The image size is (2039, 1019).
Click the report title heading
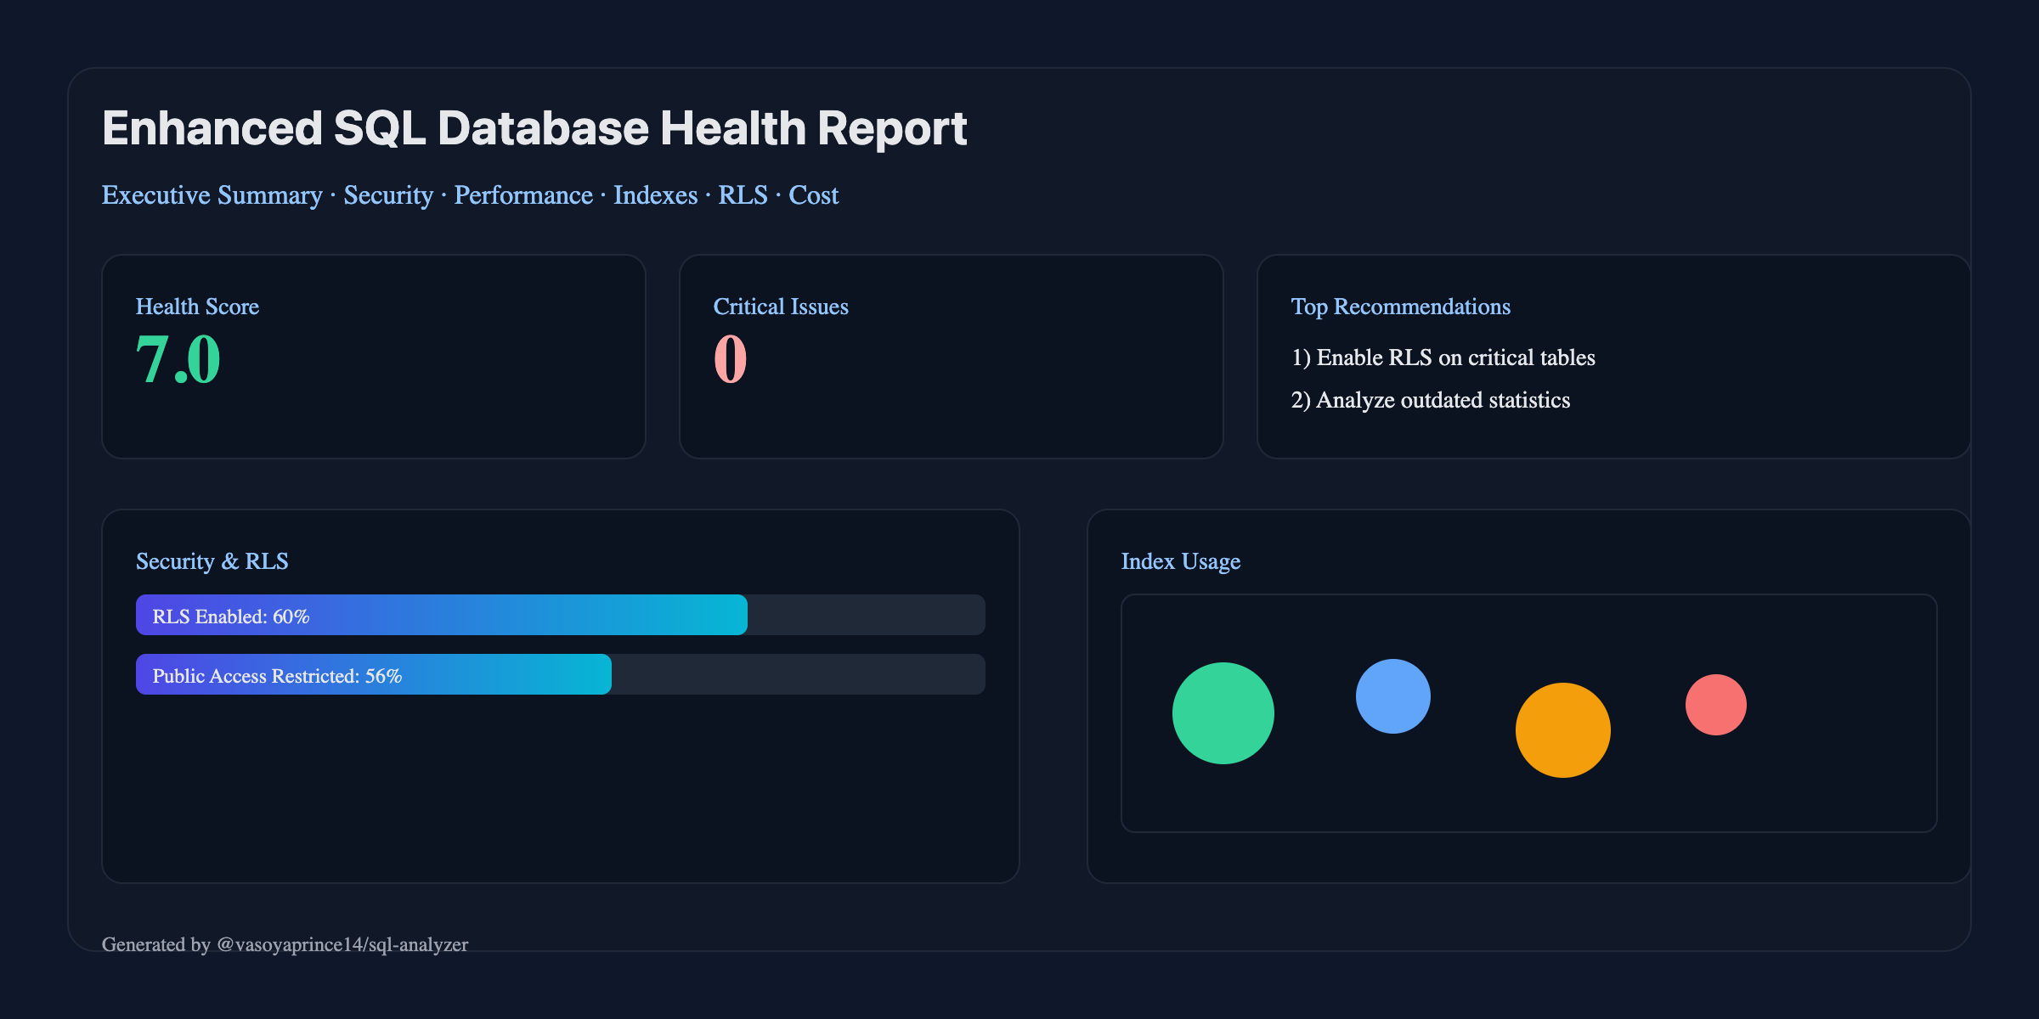[534, 128]
